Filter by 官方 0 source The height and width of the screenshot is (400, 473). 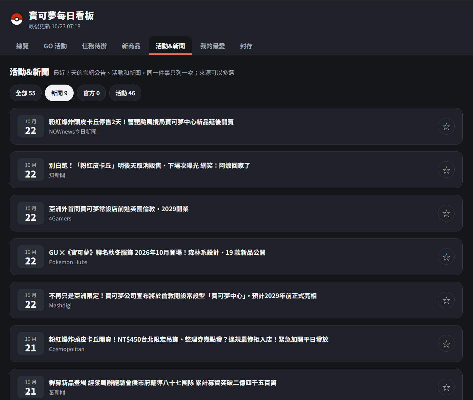(91, 93)
